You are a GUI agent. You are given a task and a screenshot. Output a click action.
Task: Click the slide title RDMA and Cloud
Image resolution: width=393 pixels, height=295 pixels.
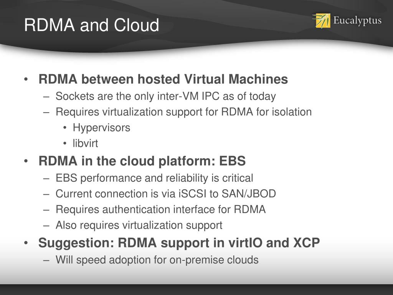[x=91, y=25]
